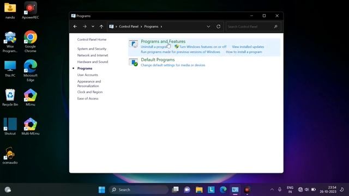
Task: Open Network and Internet category
Action: click(x=93, y=55)
